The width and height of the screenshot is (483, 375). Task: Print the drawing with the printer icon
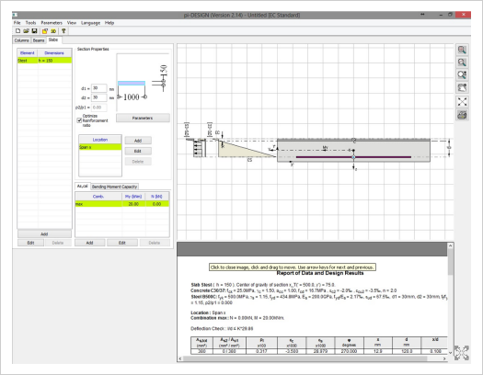462,115
